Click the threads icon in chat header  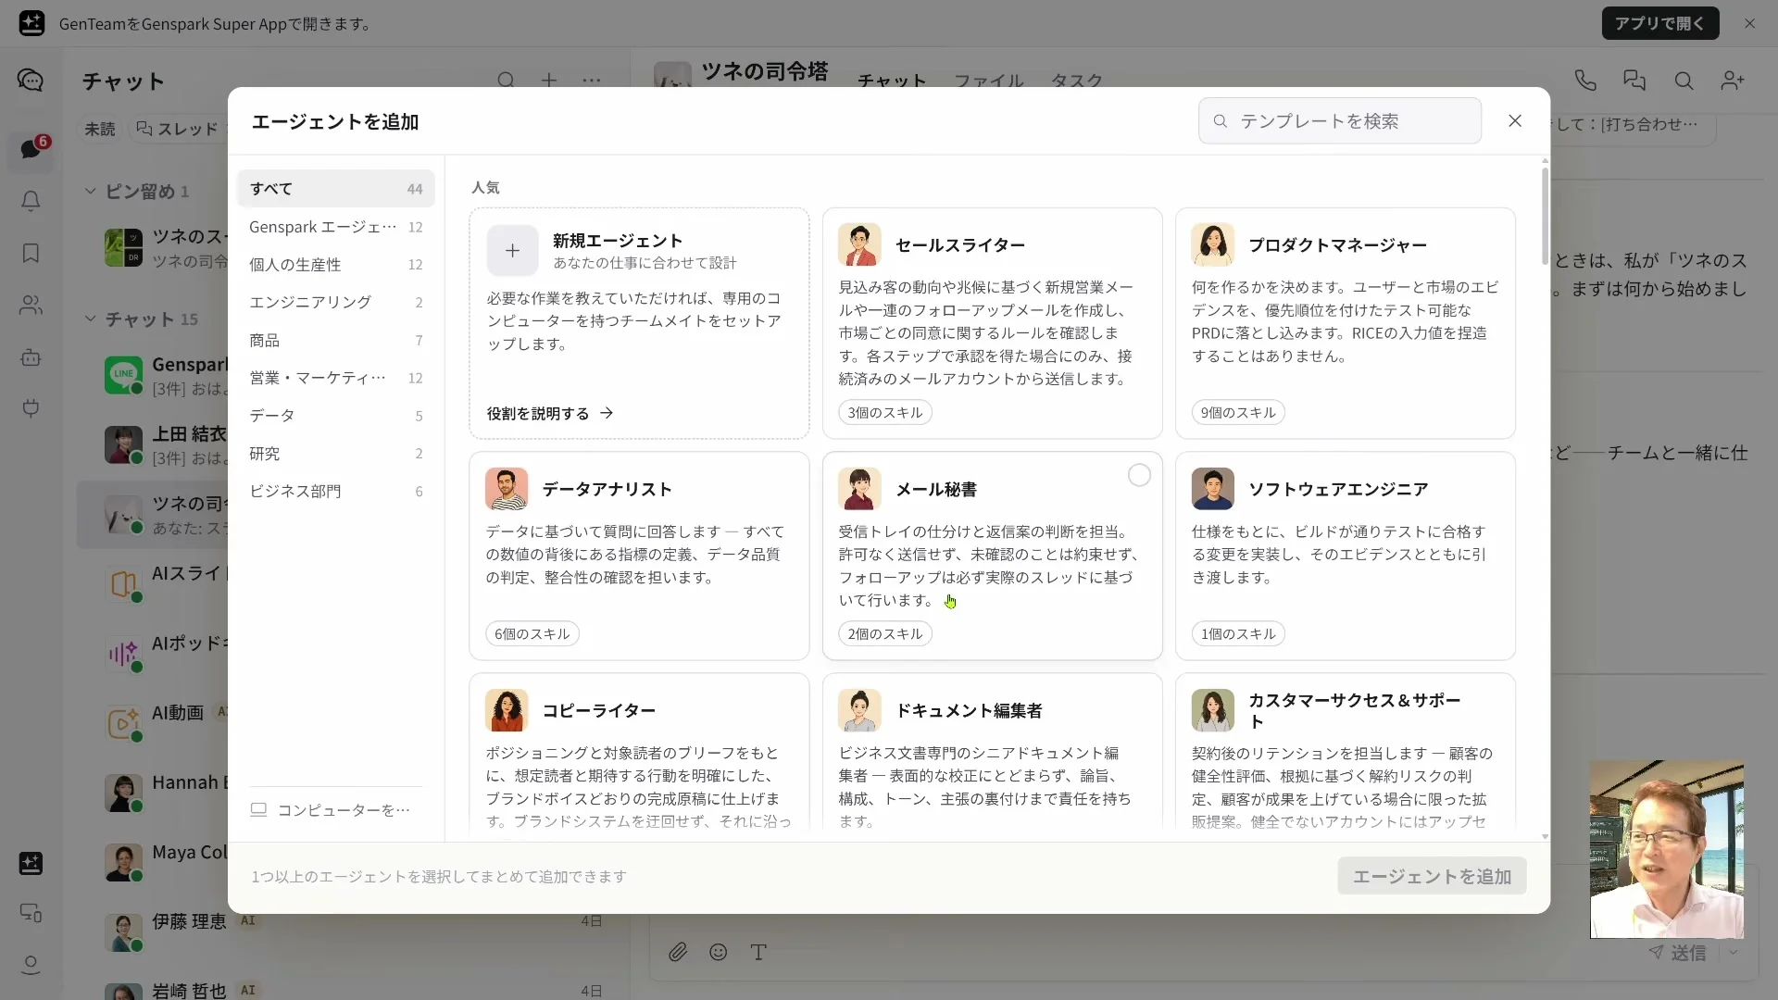tap(1634, 81)
